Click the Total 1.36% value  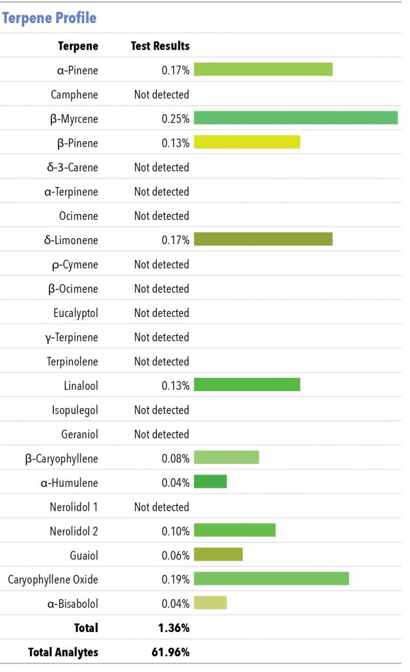click(173, 628)
